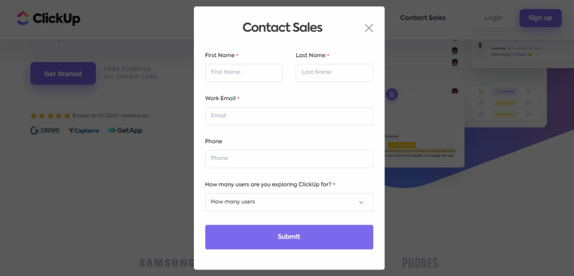
Task: Click the purple document icon behind the form
Action: coord(392,94)
